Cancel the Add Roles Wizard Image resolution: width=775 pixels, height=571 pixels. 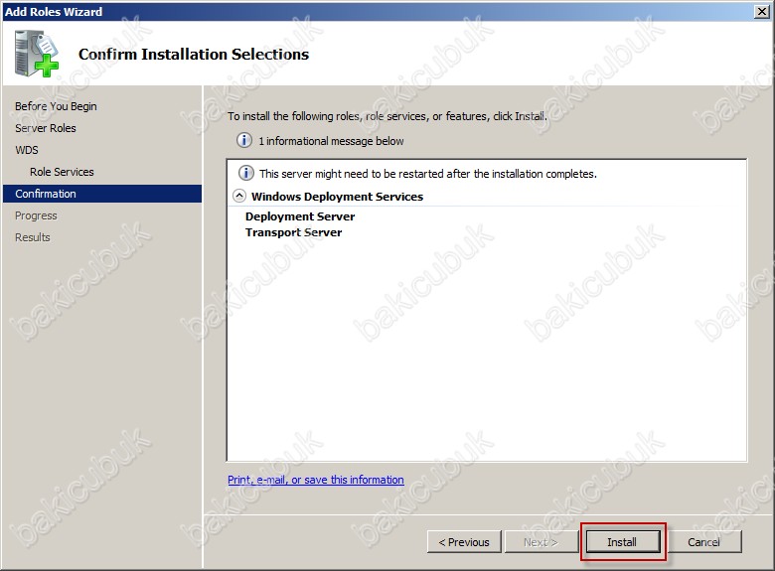(x=703, y=542)
